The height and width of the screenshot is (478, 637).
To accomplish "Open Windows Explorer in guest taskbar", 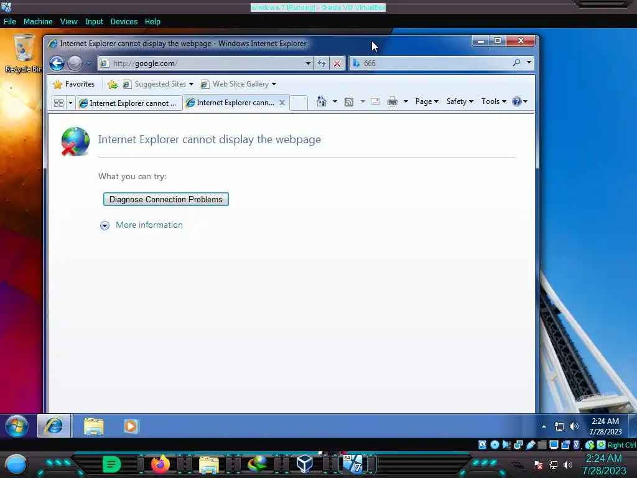I will click(x=94, y=426).
